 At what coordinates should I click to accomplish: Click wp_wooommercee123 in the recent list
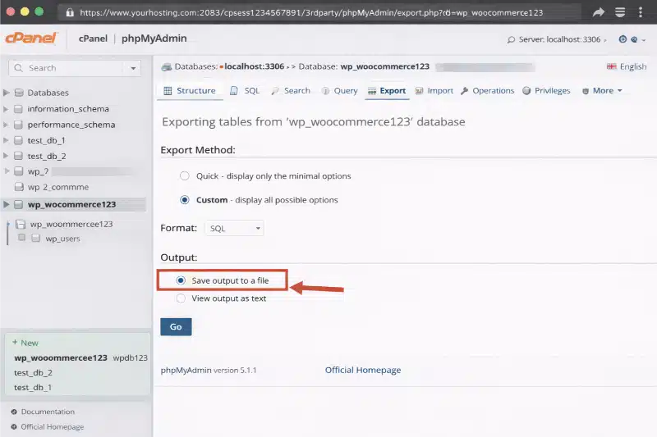(61, 358)
